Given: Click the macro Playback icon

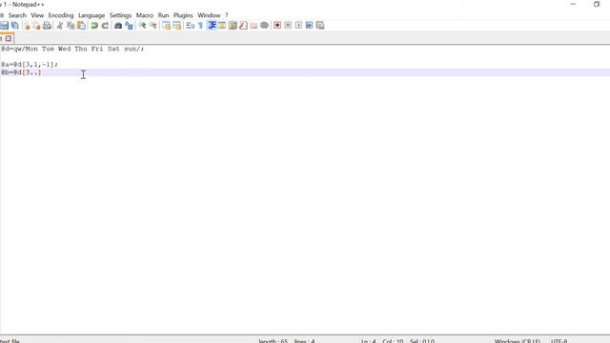Looking at the screenshot, I should tap(298, 26).
